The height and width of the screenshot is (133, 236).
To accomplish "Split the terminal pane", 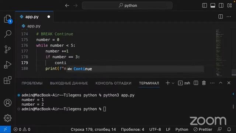I will point(196,83).
